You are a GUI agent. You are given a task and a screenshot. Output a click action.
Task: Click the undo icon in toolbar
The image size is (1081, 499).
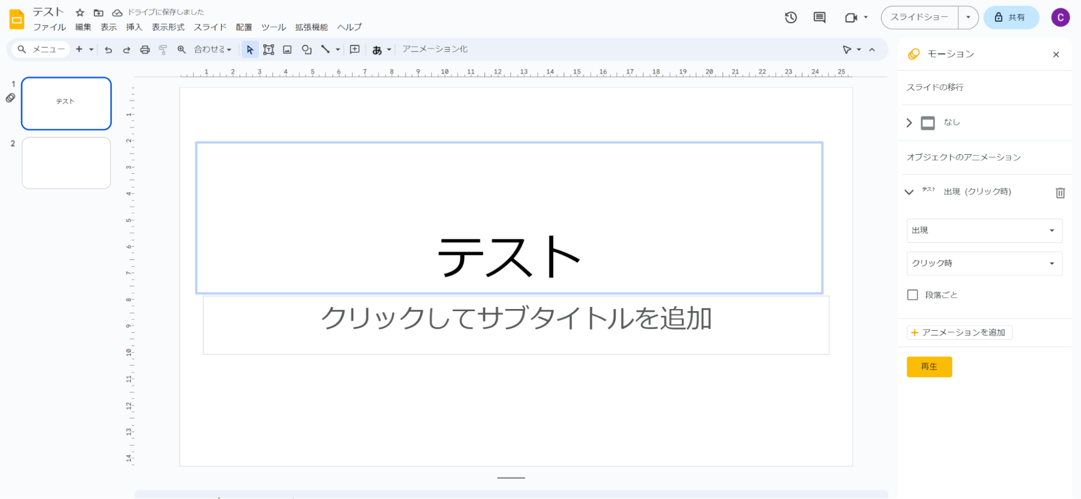point(108,50)
